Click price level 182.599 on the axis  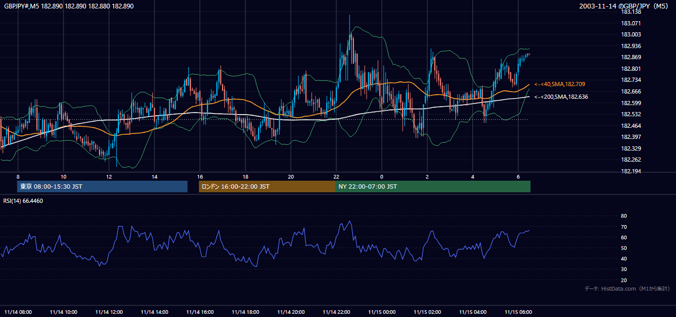point(631,103)
